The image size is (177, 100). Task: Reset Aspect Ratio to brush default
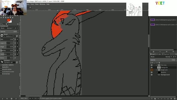[15, 43]
